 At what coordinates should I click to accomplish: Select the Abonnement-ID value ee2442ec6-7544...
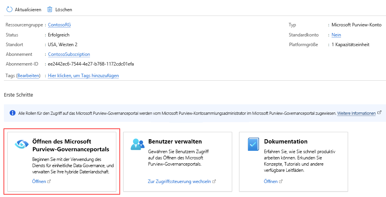coord(91,64)
